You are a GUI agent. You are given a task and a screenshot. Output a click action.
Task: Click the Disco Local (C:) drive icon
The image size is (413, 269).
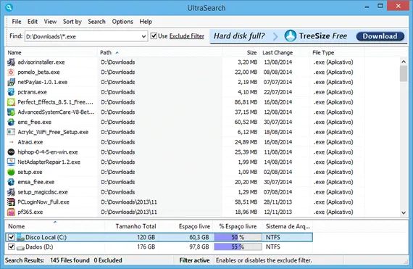(x=20, y=237)
